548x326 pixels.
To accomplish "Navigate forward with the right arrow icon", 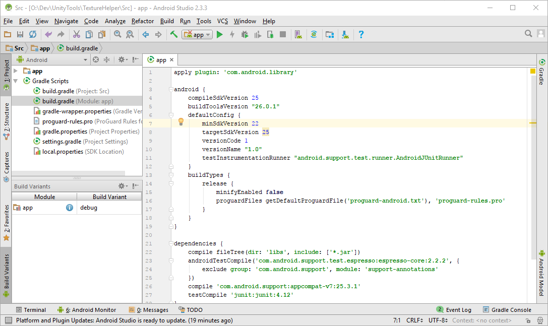I will [158, 34].
